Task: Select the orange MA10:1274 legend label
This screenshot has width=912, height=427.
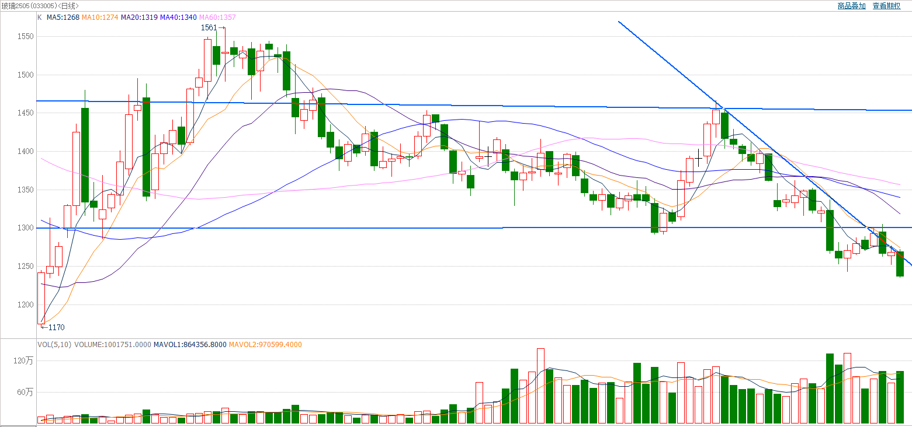Action: [99, 17]
